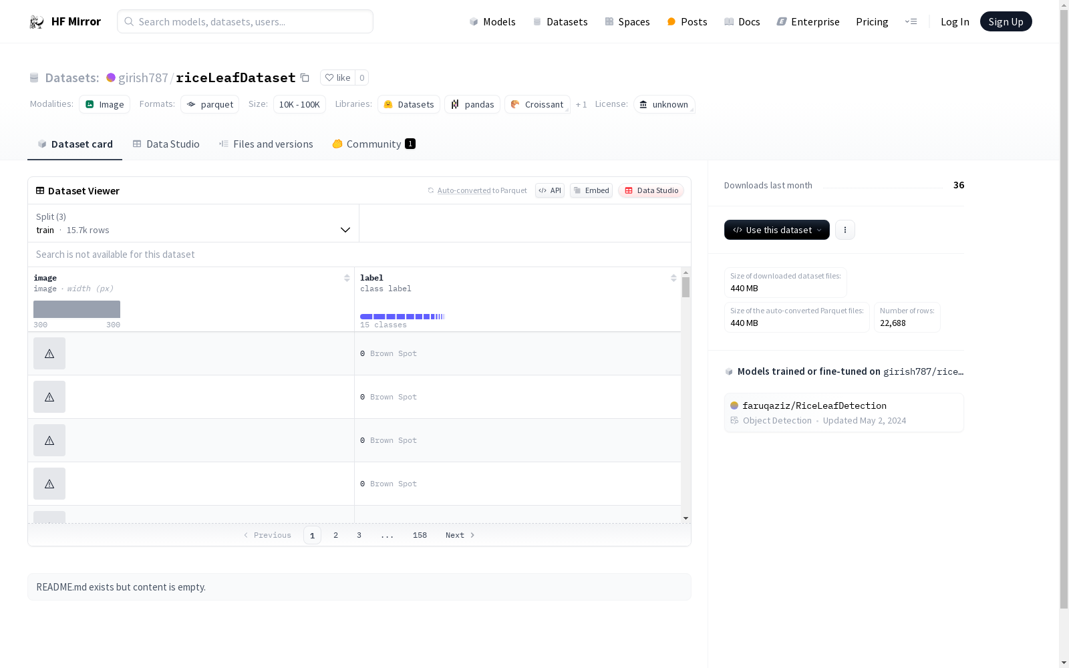Click the Sign Up button
This screenshot has height=668, width=1069.
[x=1006, y=21]
